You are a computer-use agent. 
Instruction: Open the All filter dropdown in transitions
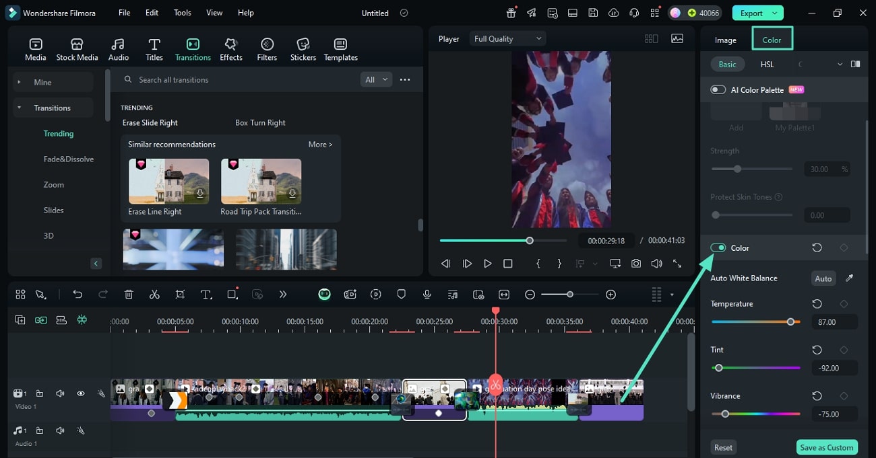point(377,79)
